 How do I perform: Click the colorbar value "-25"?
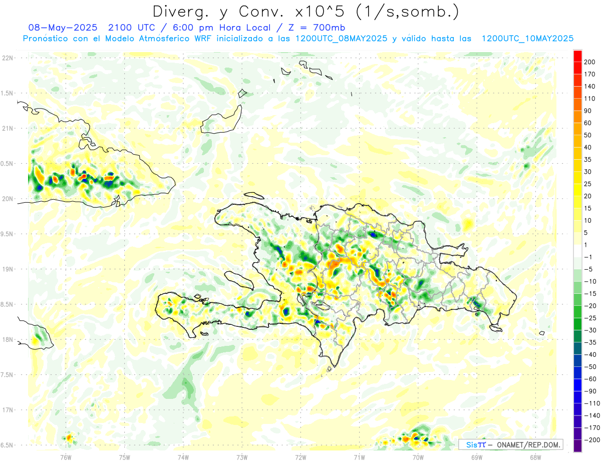tap(590, 318)
